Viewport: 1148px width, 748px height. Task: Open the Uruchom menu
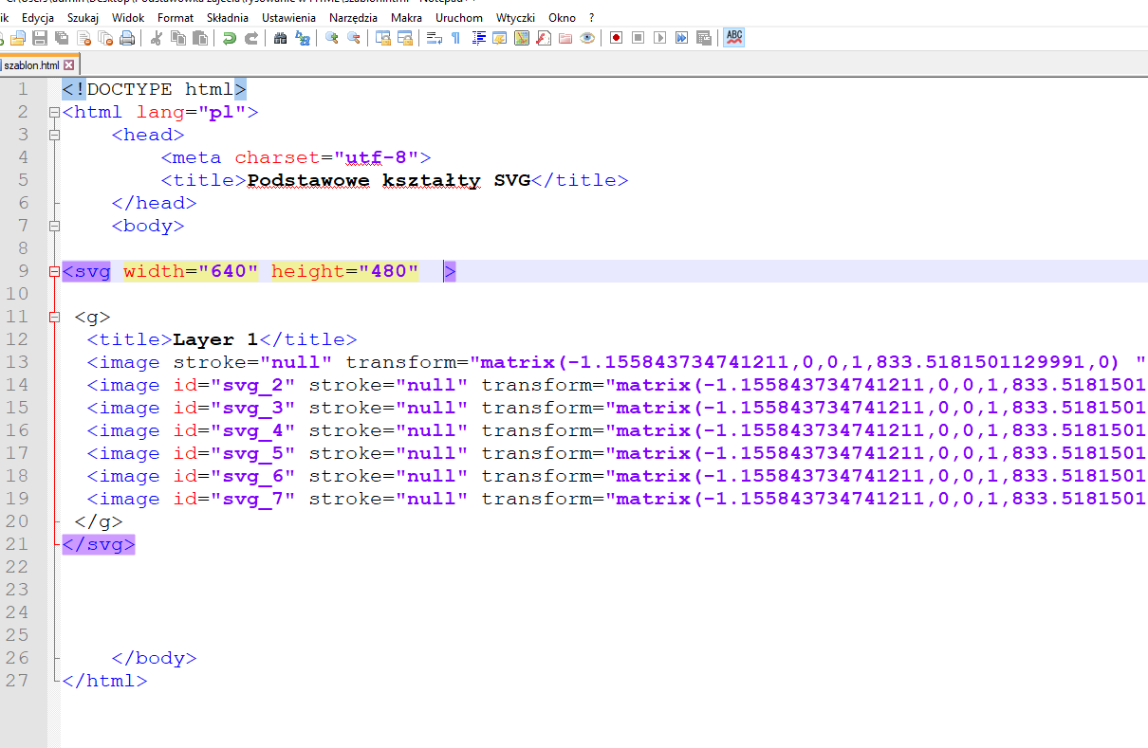tap(459, 17)
